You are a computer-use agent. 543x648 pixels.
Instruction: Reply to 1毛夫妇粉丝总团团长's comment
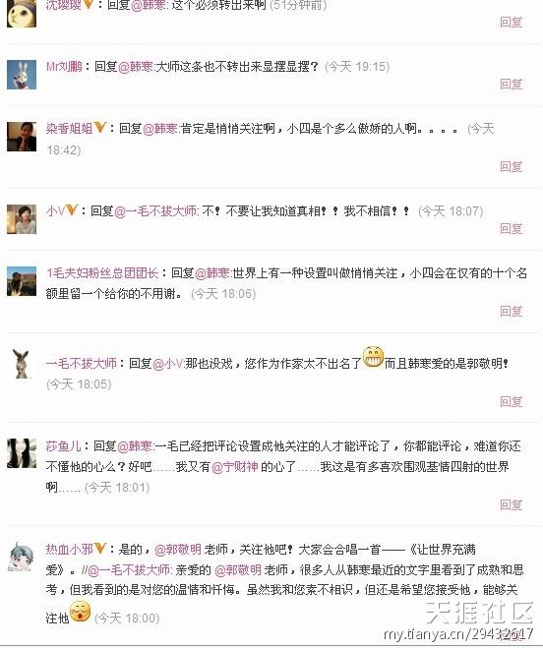coord(512,311)
